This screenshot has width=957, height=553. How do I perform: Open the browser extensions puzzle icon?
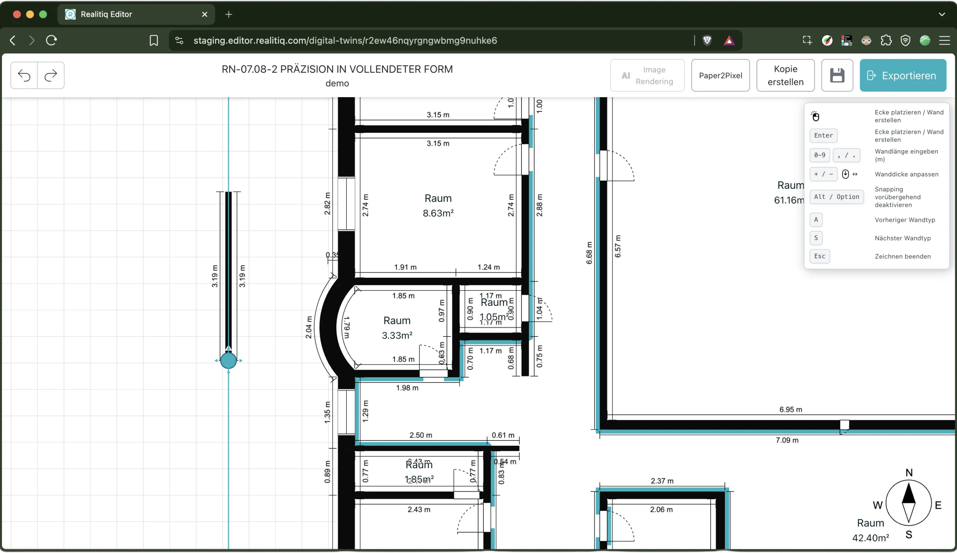[886, 40]
